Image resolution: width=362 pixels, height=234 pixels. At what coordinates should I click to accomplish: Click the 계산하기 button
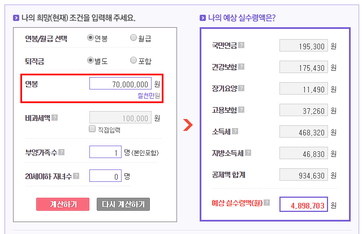click(63, 204)
